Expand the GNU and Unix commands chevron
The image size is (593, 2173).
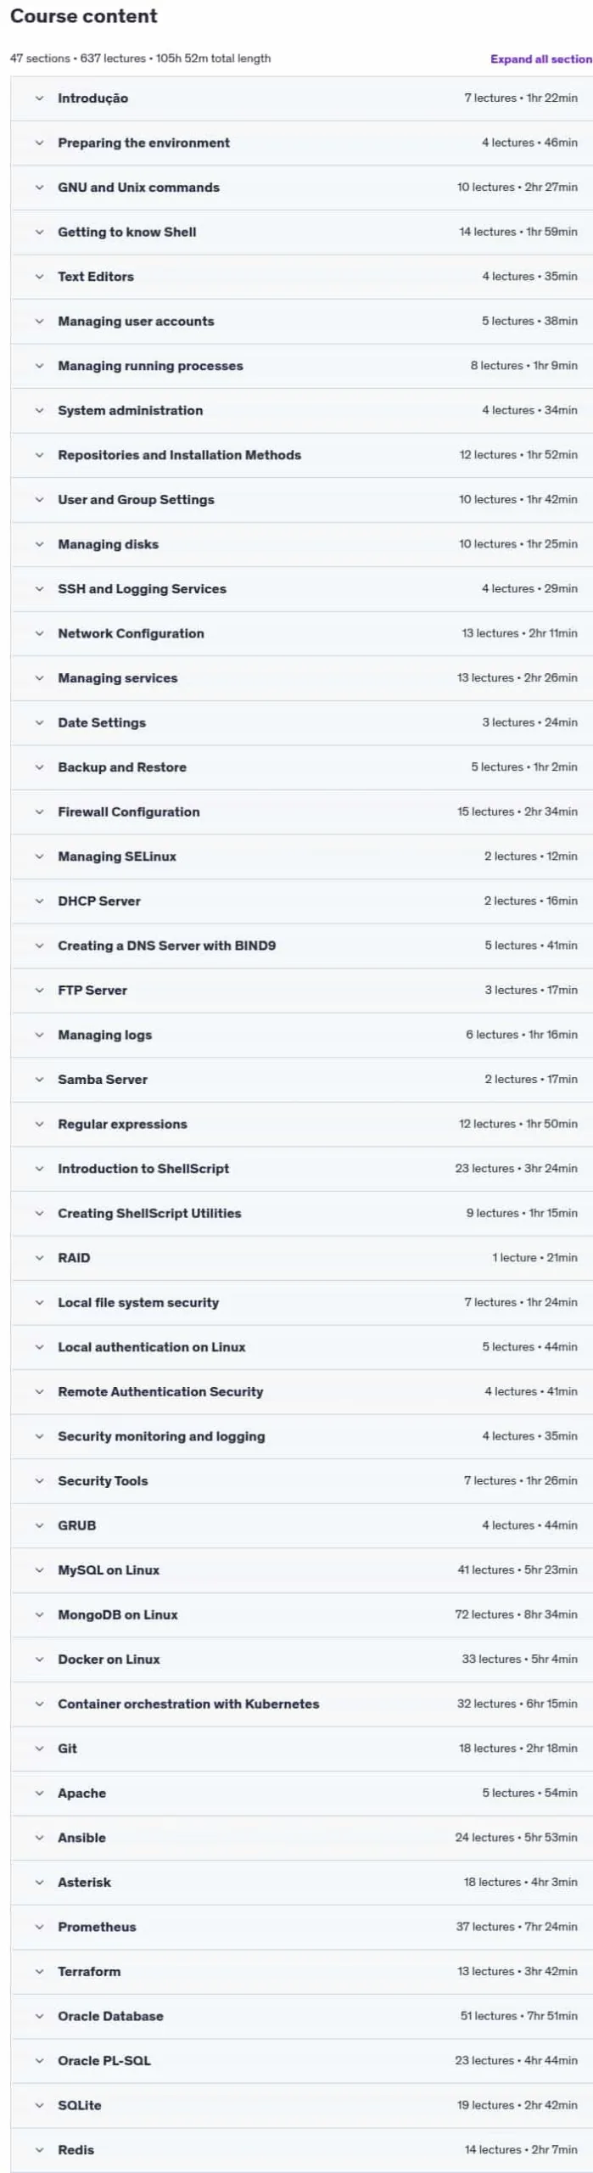pyautogui.click(x=39, y=188)
